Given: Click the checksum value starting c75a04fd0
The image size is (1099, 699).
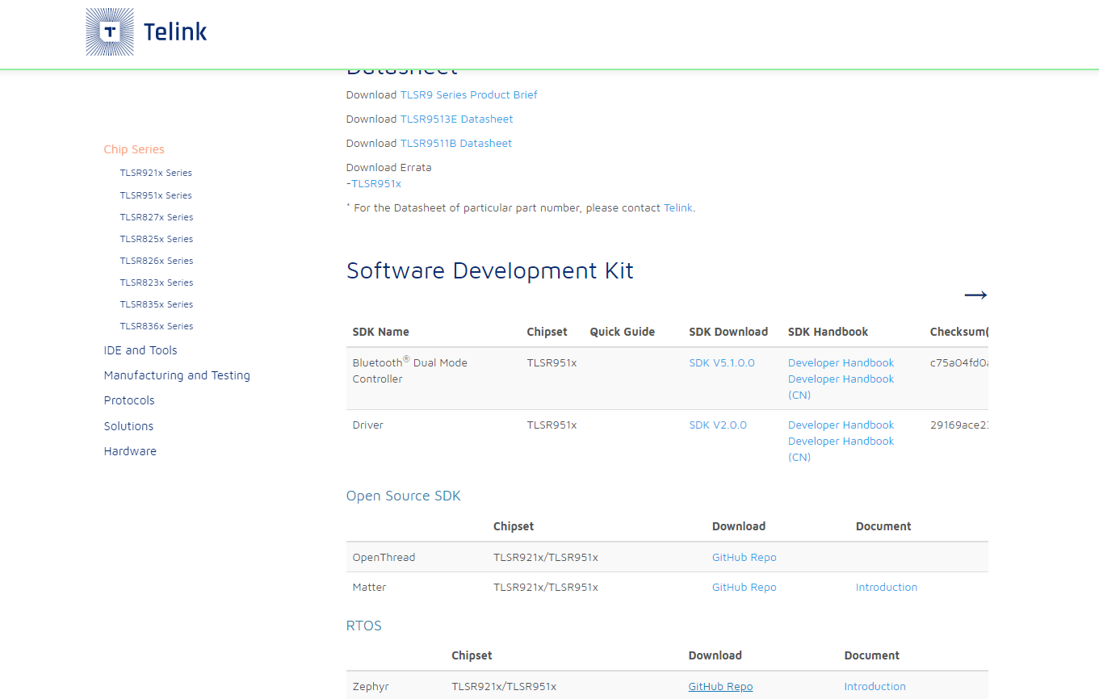Looking at the screenshot, I should [x=959, y=362].
